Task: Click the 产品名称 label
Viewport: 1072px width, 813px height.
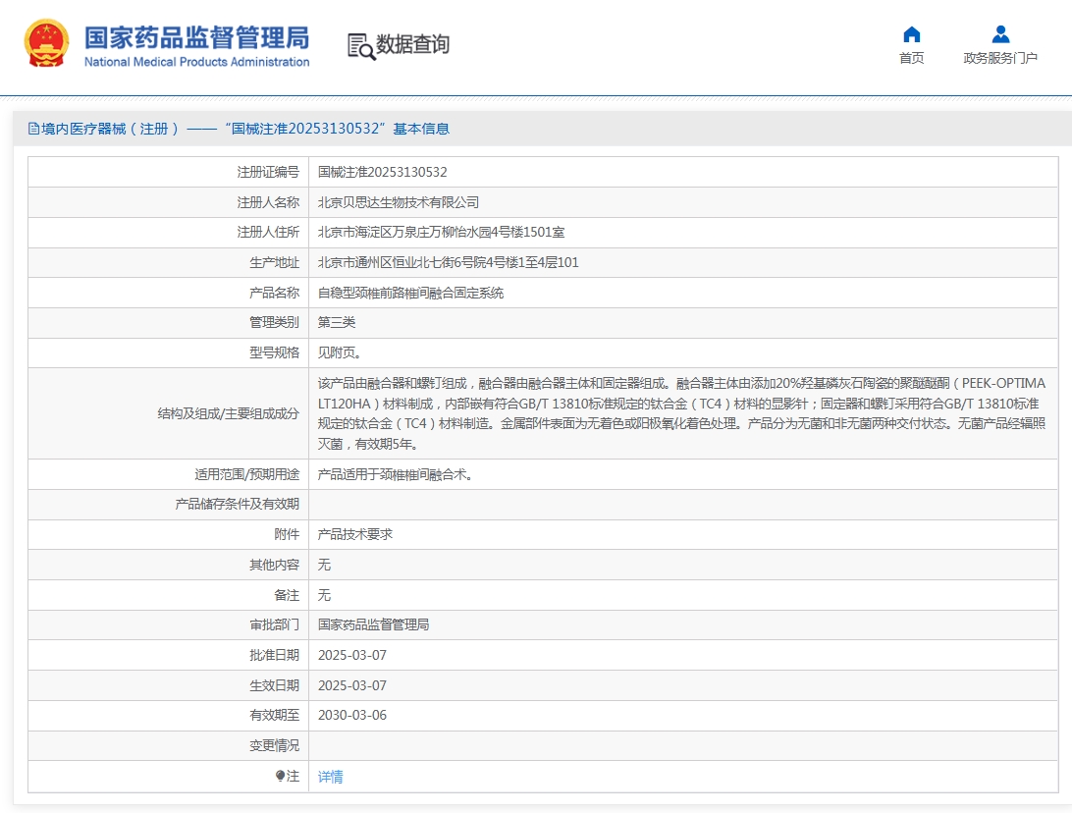Action: pyautogui.click(x=274, y=293)
